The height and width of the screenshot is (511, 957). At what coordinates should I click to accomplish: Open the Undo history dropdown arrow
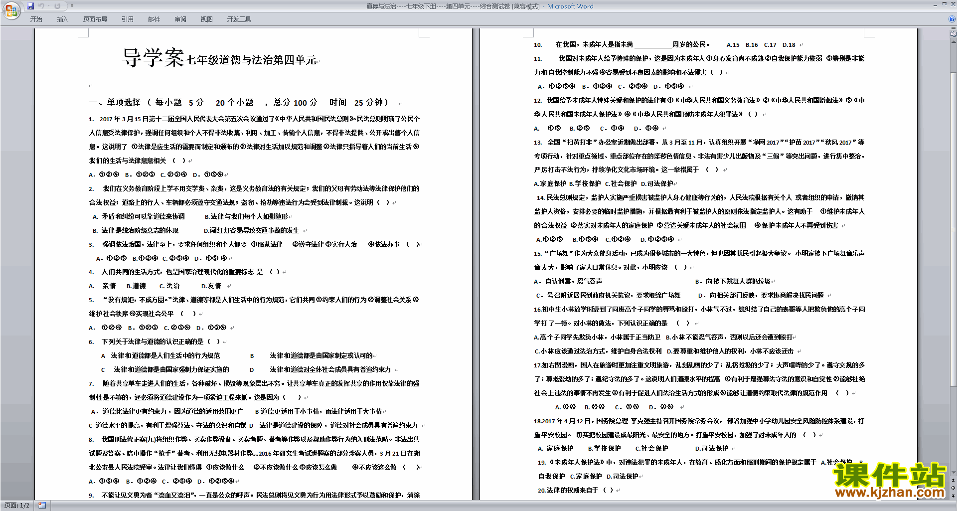(x=48, y=6)
